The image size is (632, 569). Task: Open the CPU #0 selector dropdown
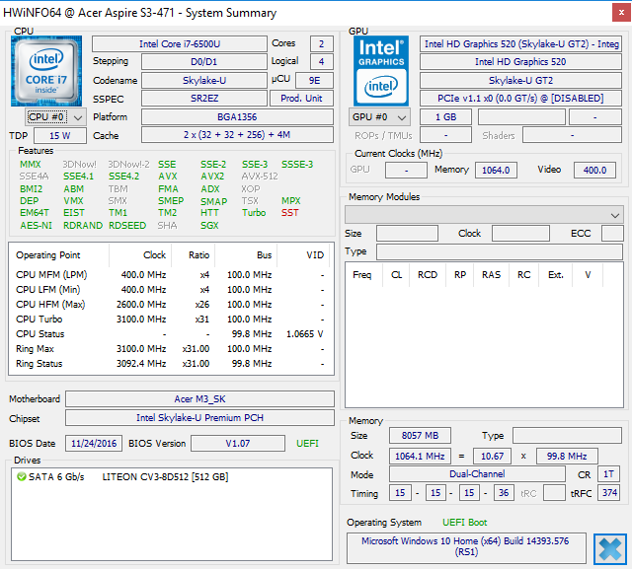coord(49,117)
